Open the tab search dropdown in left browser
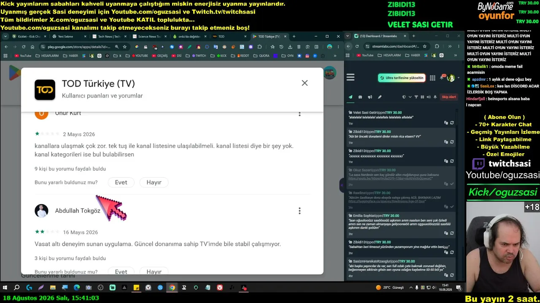The width and height of the screenshot is (540, 303). tap(5, 37)
